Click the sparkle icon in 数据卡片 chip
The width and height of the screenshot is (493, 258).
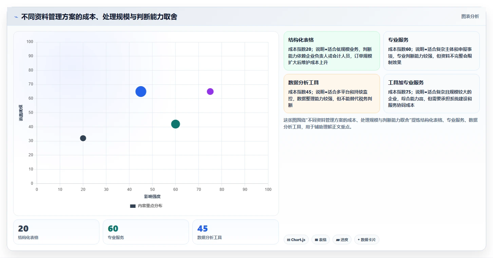(359, 240)
